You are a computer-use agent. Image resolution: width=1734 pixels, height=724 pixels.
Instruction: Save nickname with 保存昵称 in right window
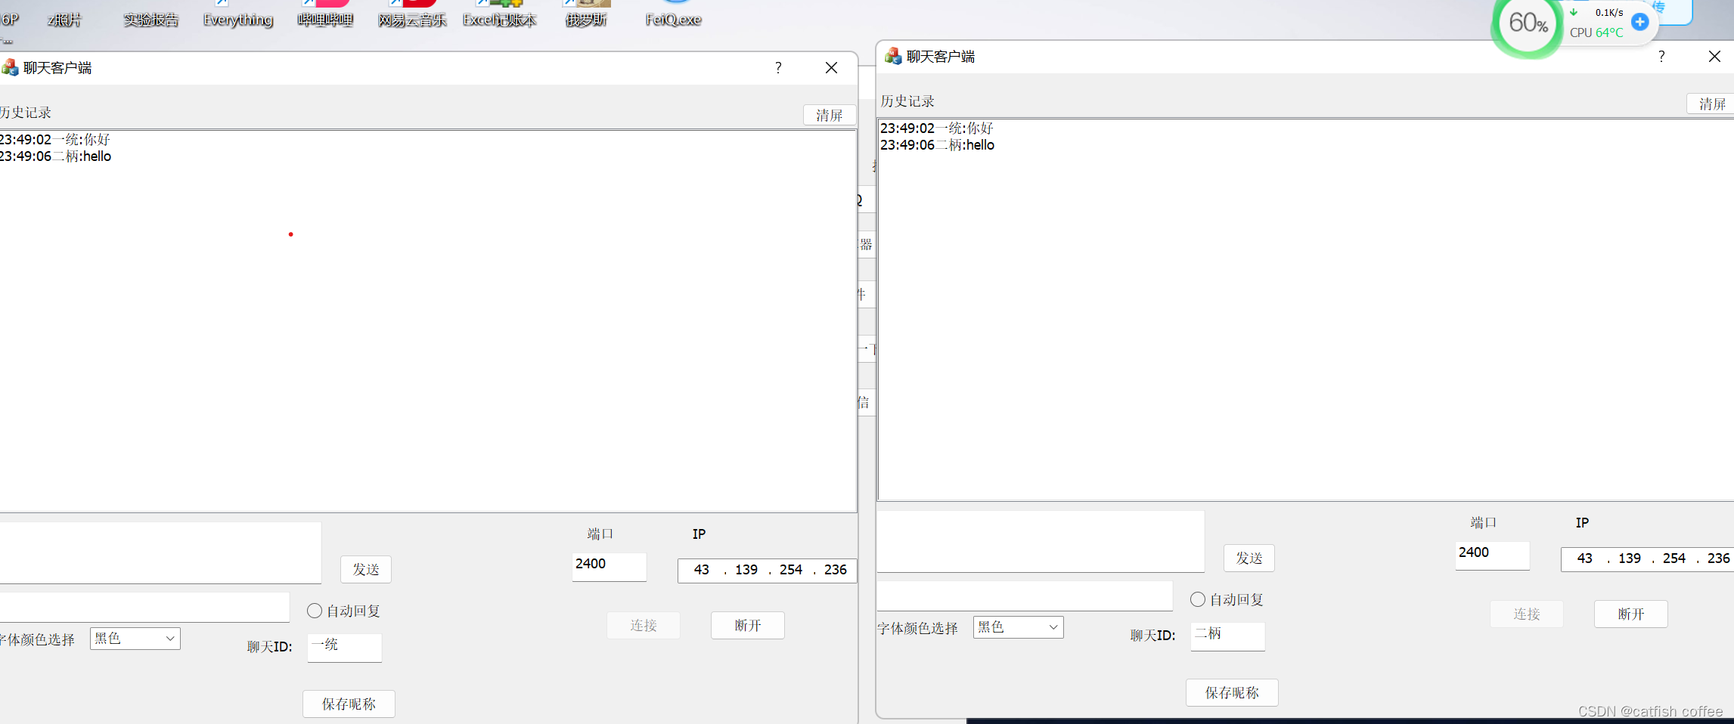coord(1232,692)
